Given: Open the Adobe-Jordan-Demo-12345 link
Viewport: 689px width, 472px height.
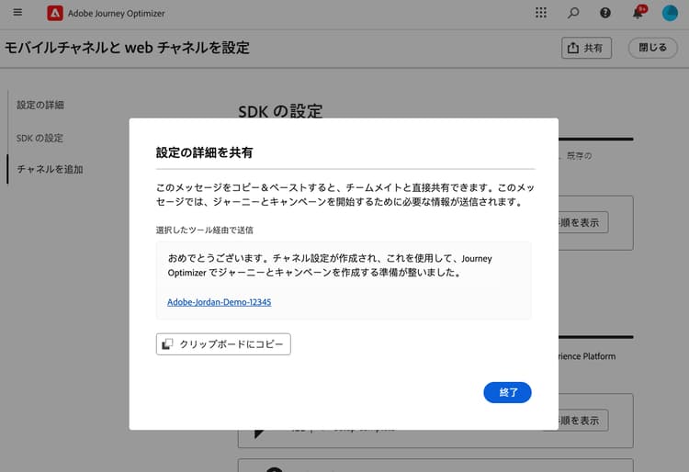Looking at the screenshot, I should pyautogui.click(x=220, y=302).
